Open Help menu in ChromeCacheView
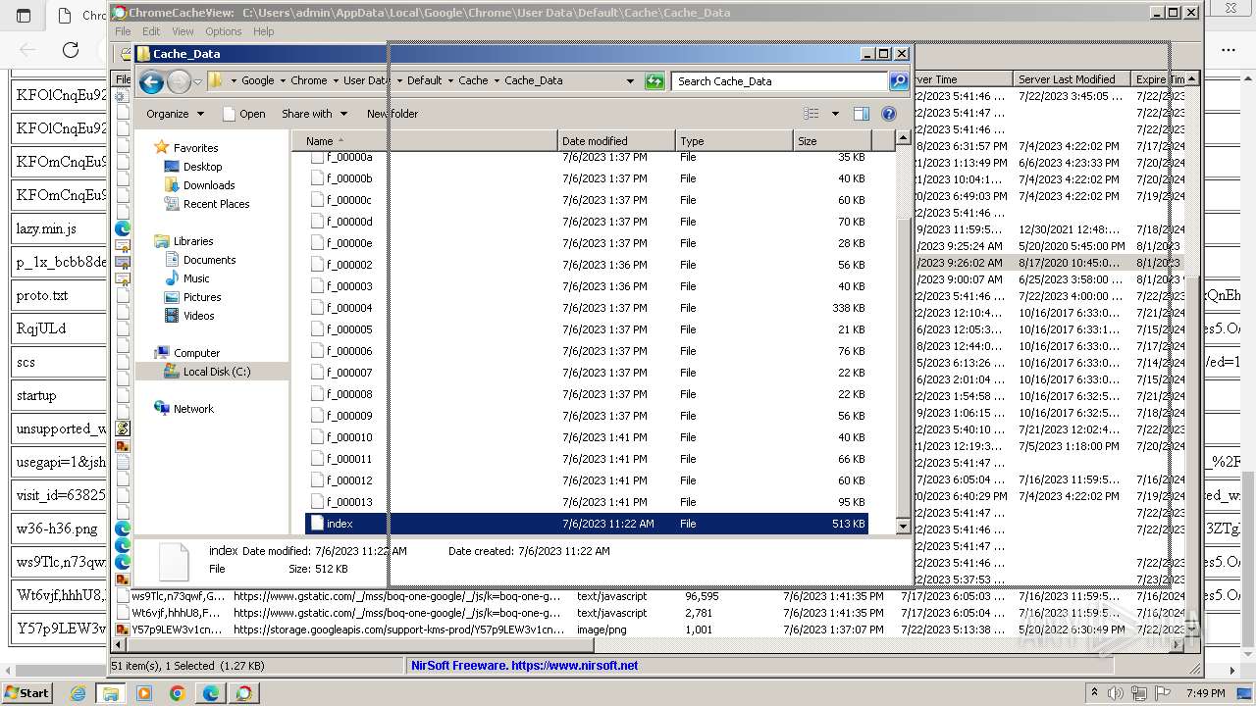1256x706 pixels. (x=264, y=31)
